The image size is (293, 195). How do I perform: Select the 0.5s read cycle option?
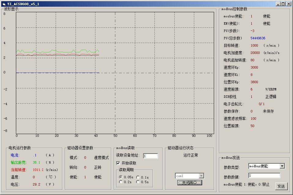click(138, 181)
